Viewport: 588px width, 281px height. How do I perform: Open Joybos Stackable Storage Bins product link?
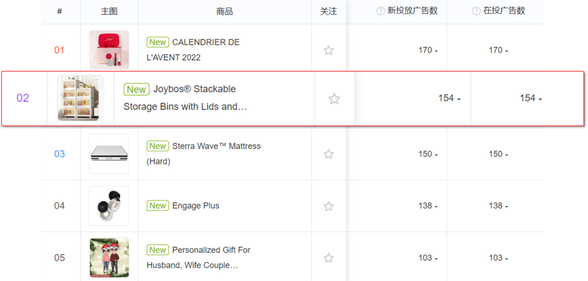pyautogui.click(x=185, y=98)
